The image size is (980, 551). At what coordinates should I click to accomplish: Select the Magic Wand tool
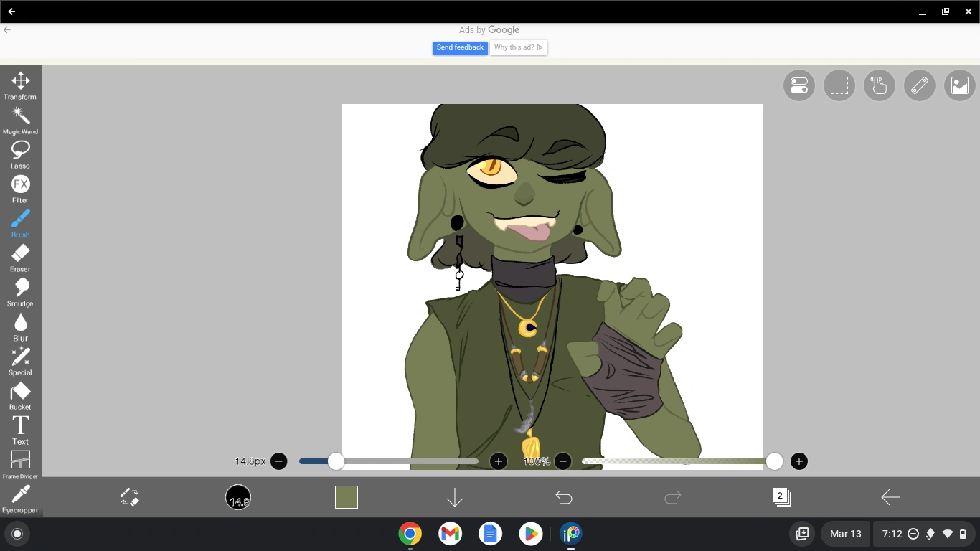coord(20,118)
